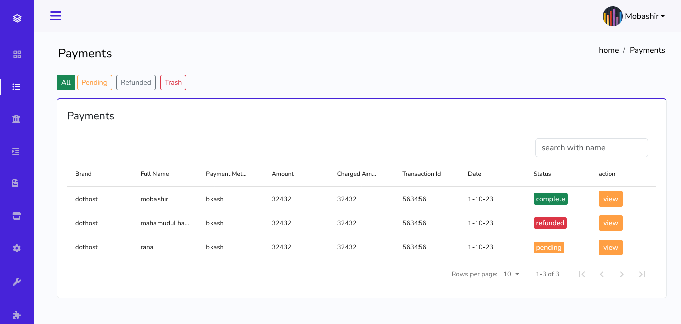The height and width of the screenshot is (324, 681).
Task: Select the list icon in the sidebar
Action: click(17, 86)
